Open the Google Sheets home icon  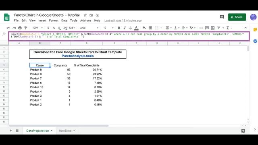[x=7, y=17]
